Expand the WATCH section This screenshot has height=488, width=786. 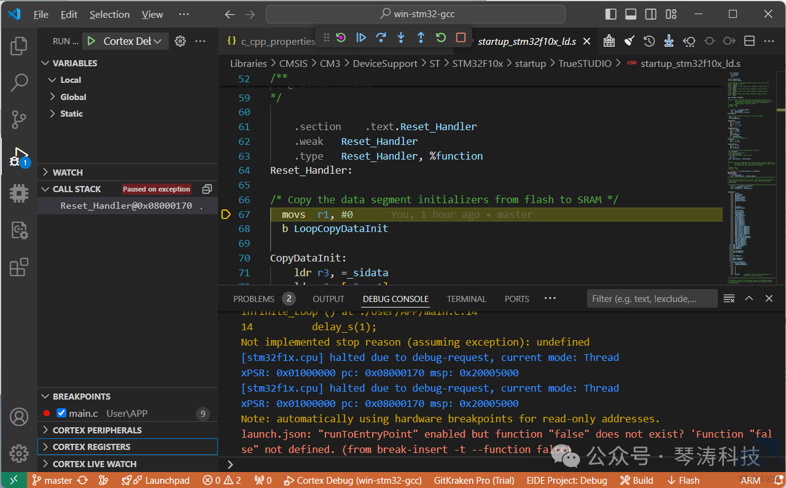(128, 172)
